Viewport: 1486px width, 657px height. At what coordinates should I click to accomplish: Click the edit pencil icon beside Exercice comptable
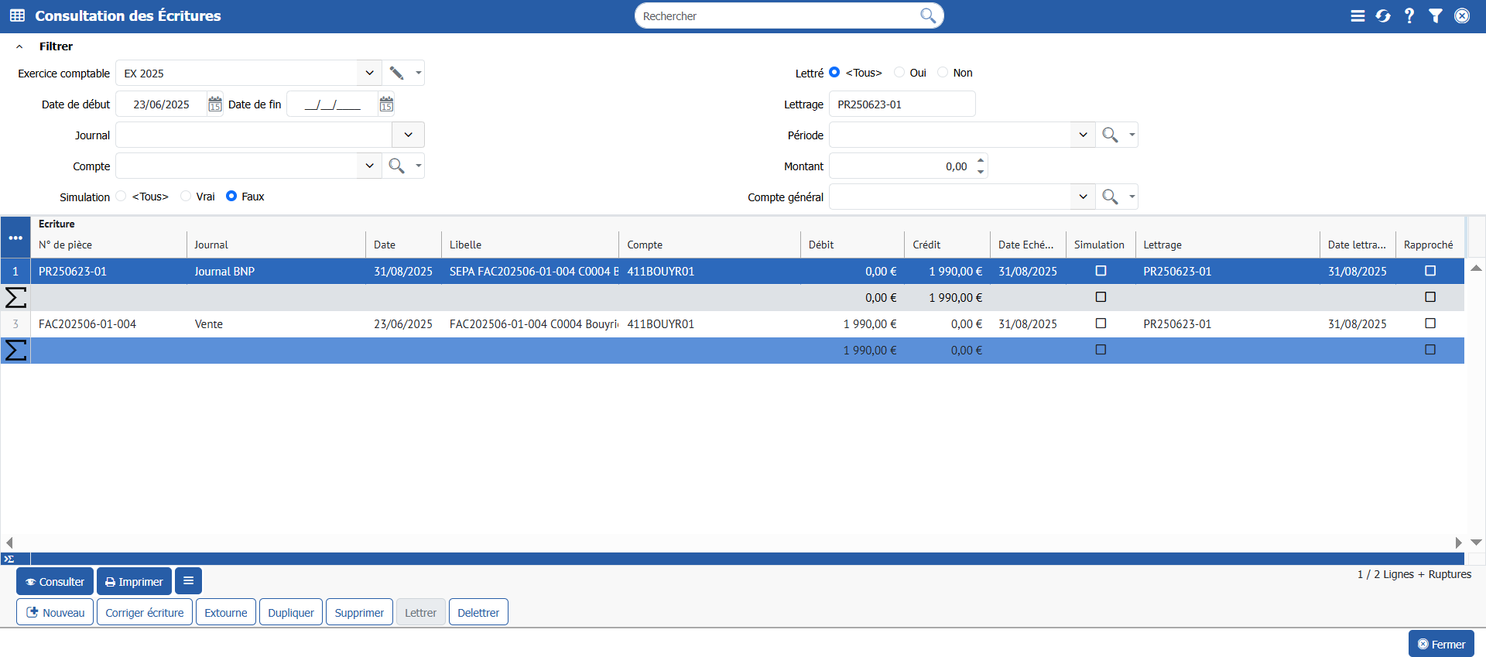pos(396,73)
